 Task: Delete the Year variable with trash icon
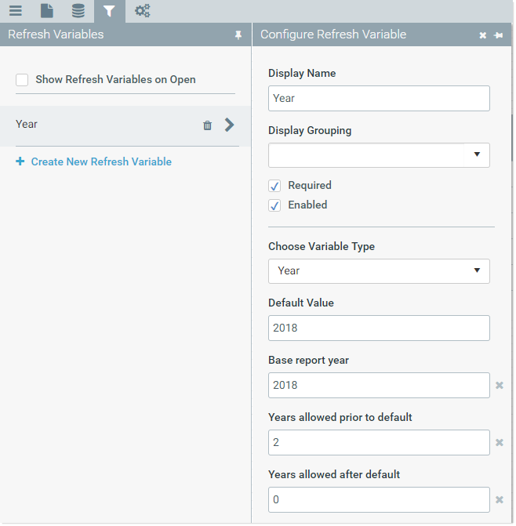coord(207,125)
